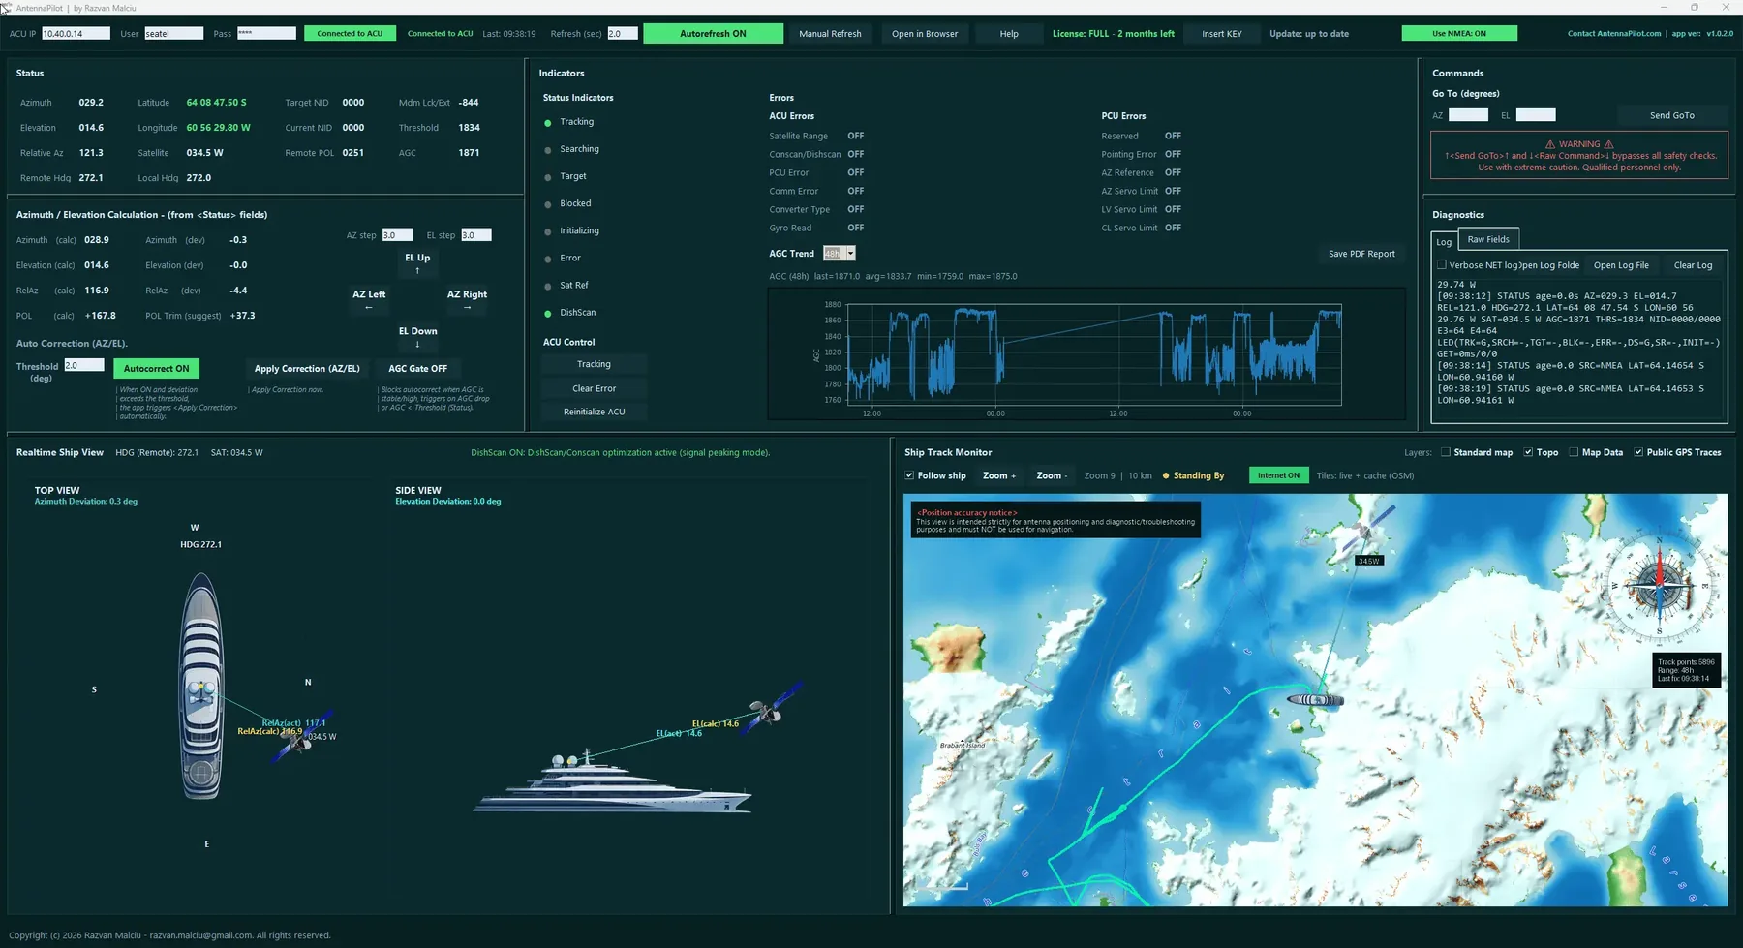Enable the Map Data layer checkbox

point(1574,452)
